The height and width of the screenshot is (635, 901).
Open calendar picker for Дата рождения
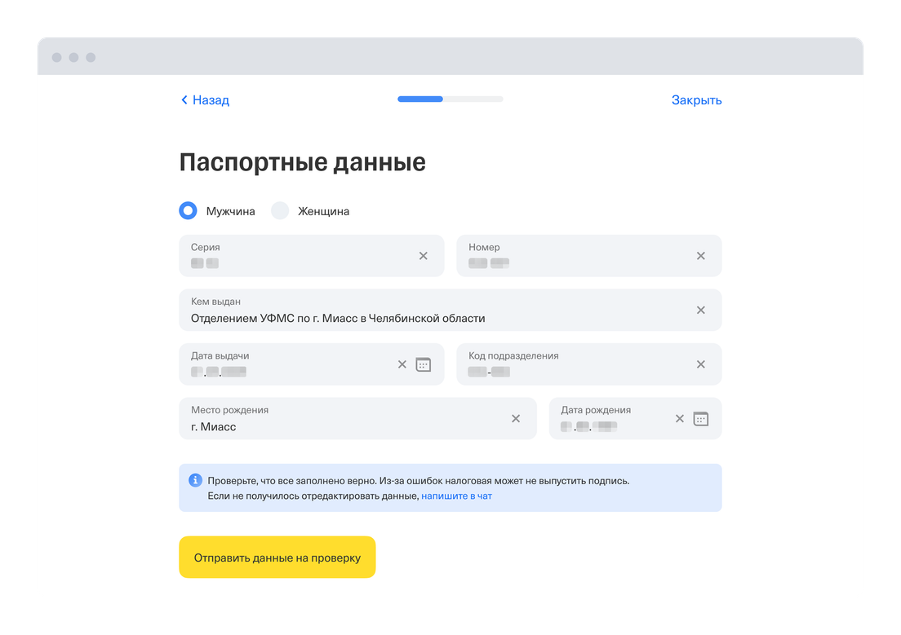pos(700,418)
